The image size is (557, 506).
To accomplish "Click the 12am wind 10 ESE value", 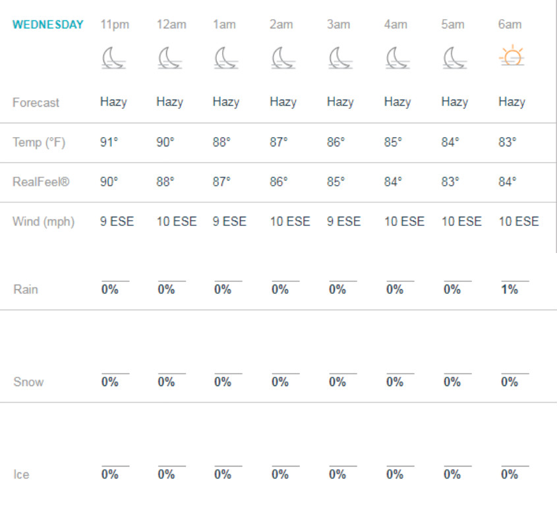I will 177,221.
